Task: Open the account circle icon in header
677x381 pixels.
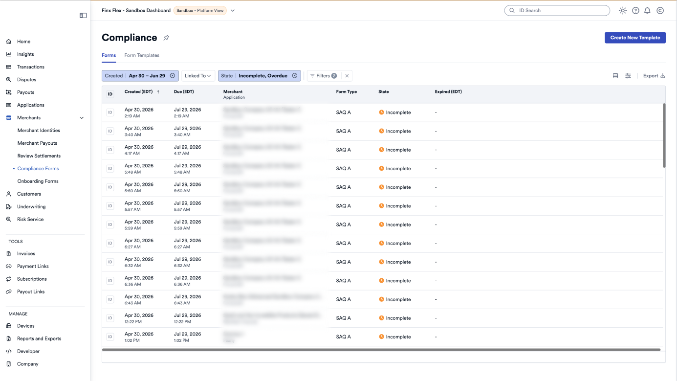Action: pyautogui.click(x=660, y=10)
